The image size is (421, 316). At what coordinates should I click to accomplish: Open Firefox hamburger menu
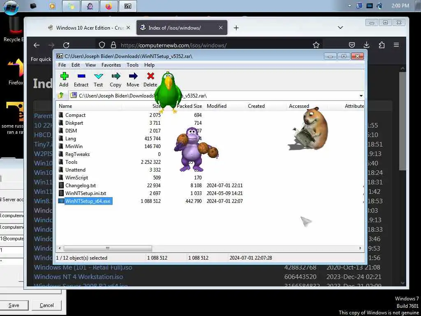(x=396, y=45)
